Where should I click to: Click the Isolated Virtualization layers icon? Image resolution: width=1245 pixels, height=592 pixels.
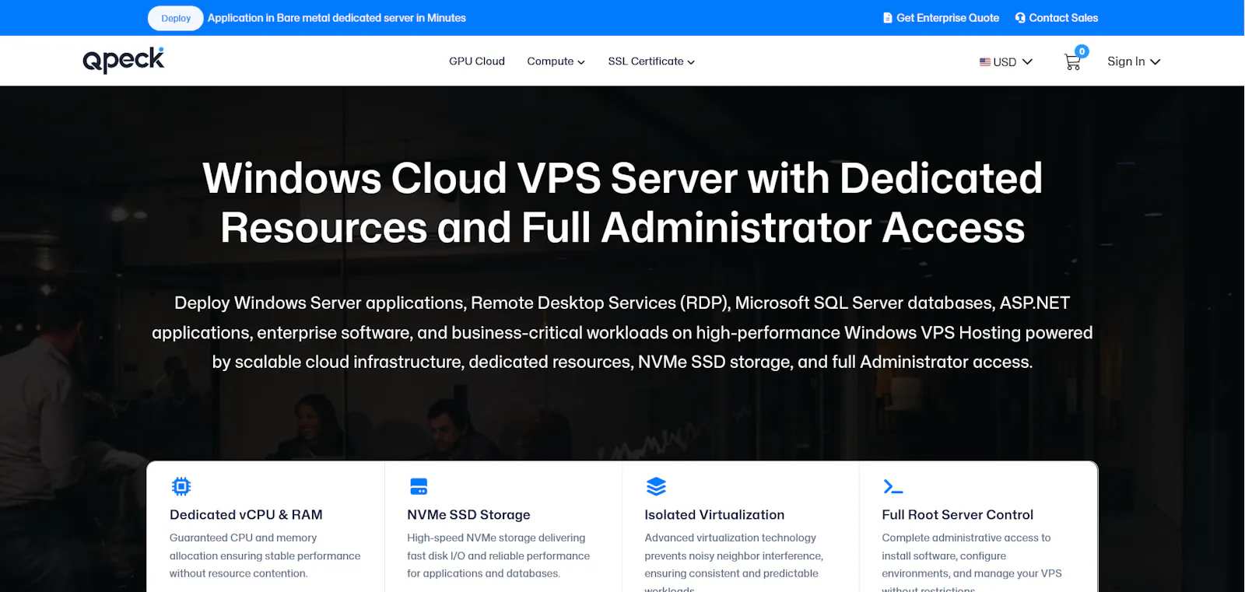(x=656, y=486)
